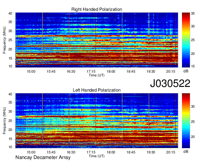This screenshot has width=198, height=161.
Task: Click 25 MHz tick of Right Handed plot
Action: pyautogui.click(x=10, y=40)
